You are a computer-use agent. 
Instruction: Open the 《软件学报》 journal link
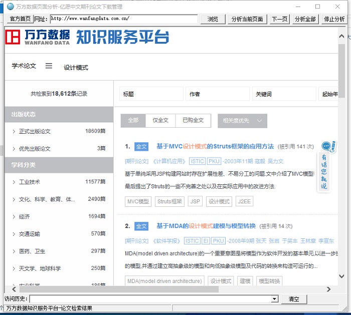[166, 241]
